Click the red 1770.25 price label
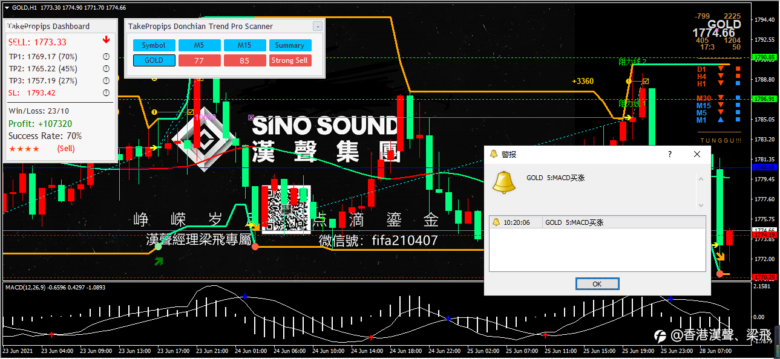 [x=764, y=277]
